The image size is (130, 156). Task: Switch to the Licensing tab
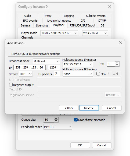(x=42, y=25)
